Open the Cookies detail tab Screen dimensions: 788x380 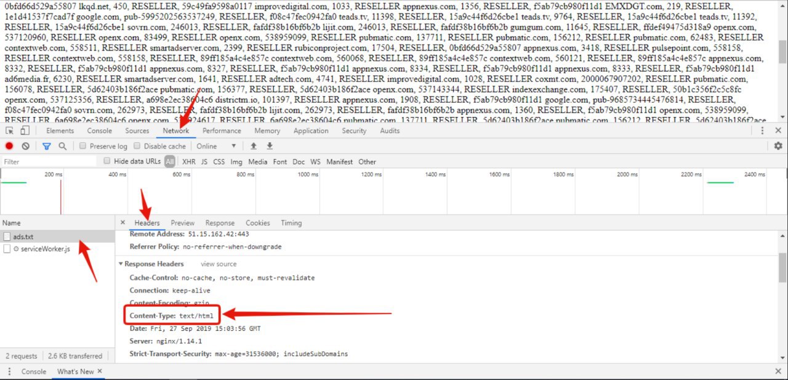pyautogui.click(x=258, y=223)
